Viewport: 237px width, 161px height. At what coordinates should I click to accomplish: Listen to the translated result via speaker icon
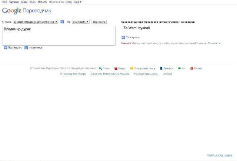point(123,37)
